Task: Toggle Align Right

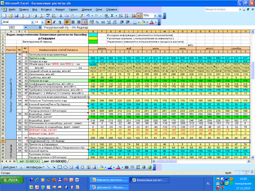Action: tap(79, 22)
